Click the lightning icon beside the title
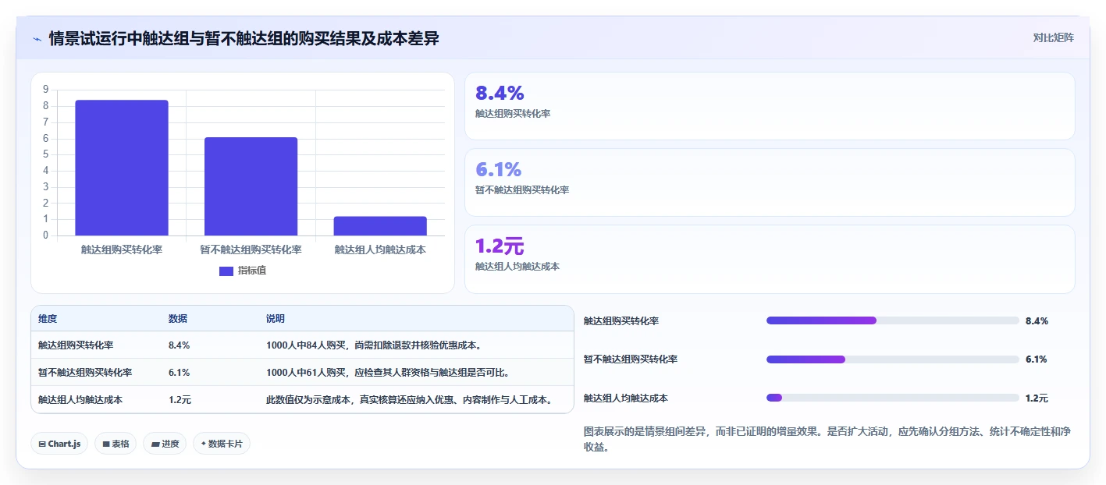Image resolution: width=1106 pixels, height=485 pixels. point(37,38)
